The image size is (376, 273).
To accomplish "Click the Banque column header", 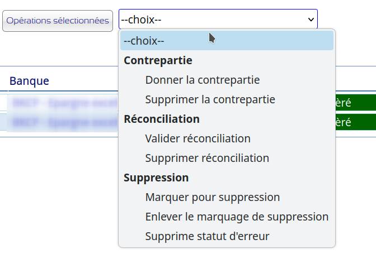I will tap(29, 81).
